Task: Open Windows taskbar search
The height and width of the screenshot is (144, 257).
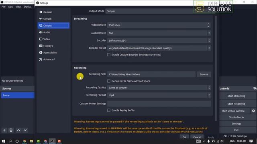Action: (10, 141)
